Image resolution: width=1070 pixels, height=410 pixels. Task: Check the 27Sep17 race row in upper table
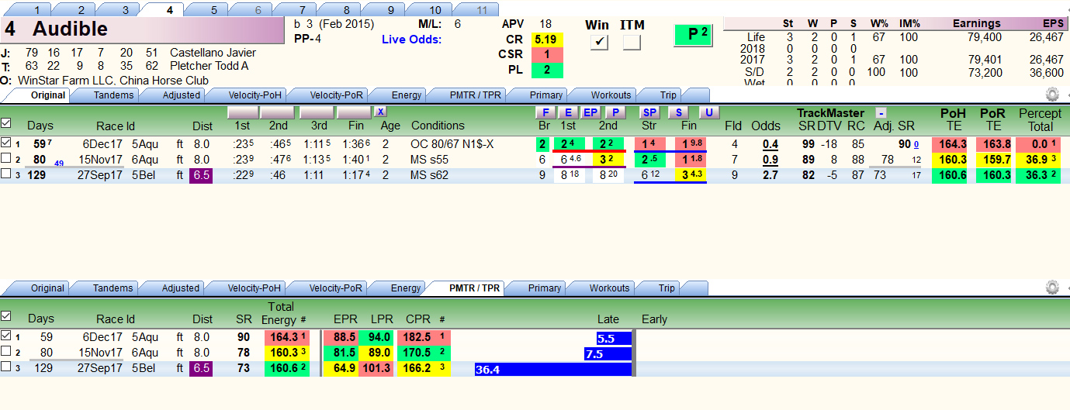tap(6, 174)
